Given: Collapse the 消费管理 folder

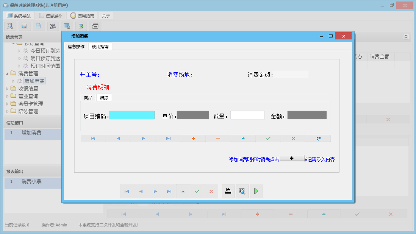Looking at the screenshot, I should tap(6, 73).
